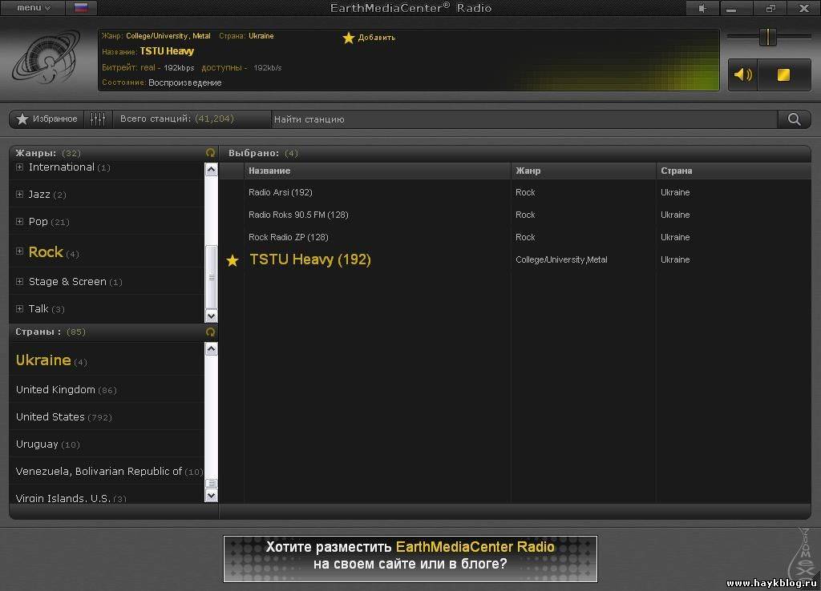The image size is (821, 591).
Task: Click the magnifier search icon
Action: point(795,119)
